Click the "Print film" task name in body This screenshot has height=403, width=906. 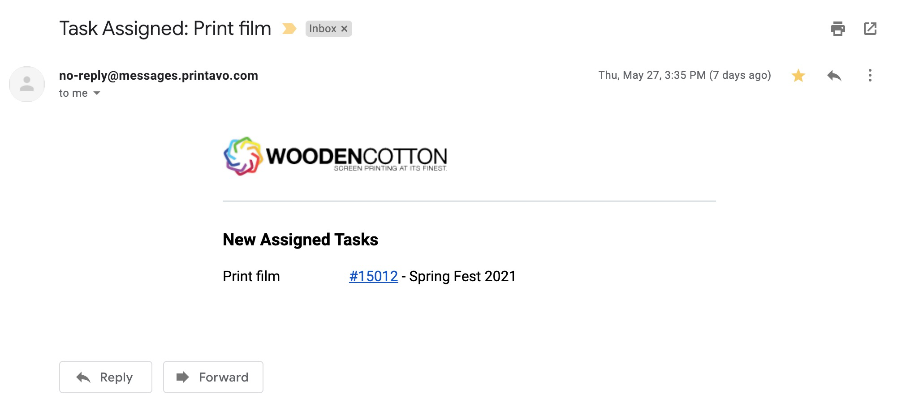[251, 276]
